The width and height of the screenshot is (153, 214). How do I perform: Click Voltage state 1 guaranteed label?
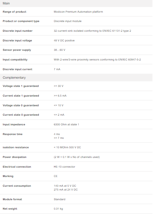point(21,86)
